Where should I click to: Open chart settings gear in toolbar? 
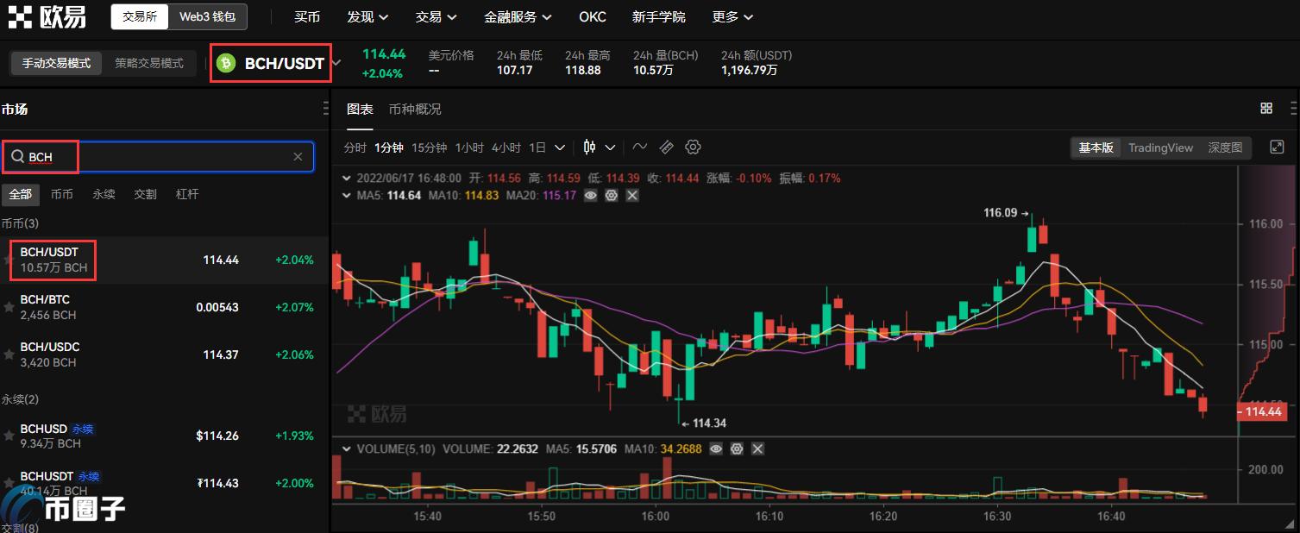(x=693, y=147)
